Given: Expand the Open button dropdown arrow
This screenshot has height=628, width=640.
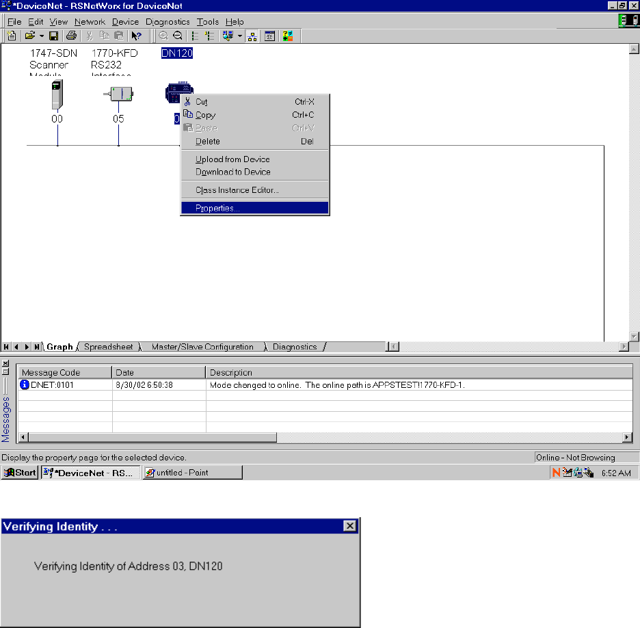Looking at the screenshot, I should coord(41,36).
